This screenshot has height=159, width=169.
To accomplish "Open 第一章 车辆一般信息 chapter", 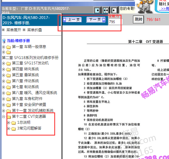I will 29,47.
